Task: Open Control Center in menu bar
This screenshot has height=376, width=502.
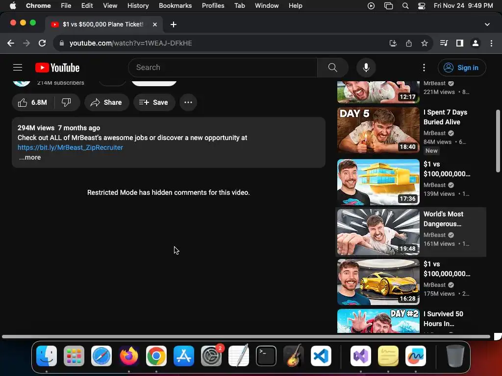Action: pyautogui.click(x=422, y=6)
